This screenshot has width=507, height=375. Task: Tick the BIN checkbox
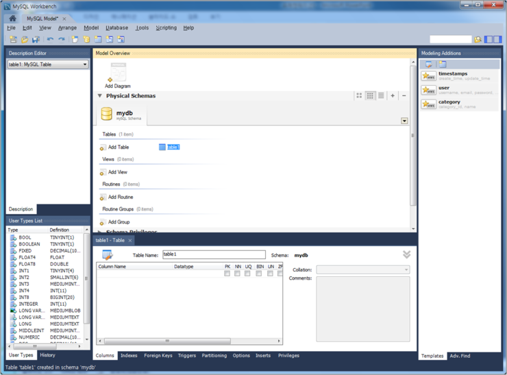(259, 274)
